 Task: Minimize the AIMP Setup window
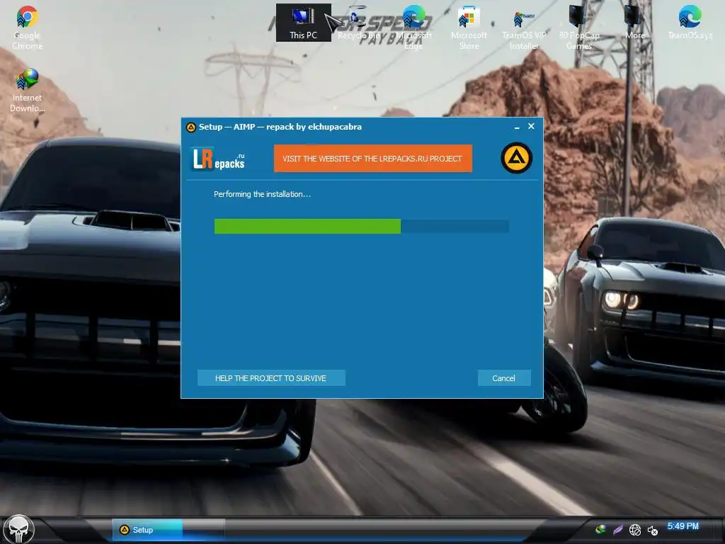(517, 127)
